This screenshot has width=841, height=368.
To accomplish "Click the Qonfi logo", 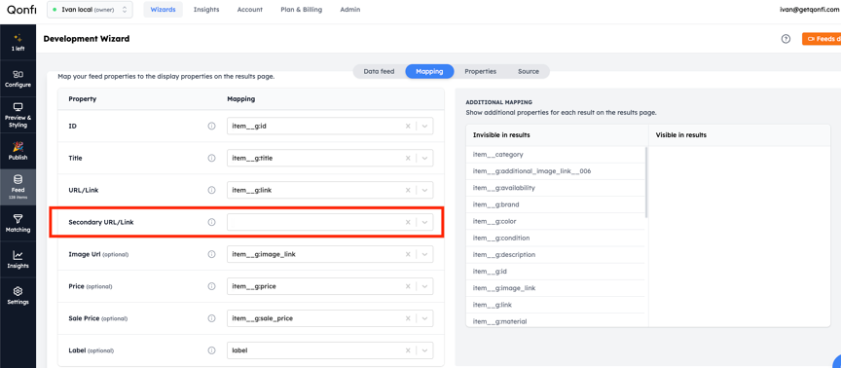I will pos(21,10).
